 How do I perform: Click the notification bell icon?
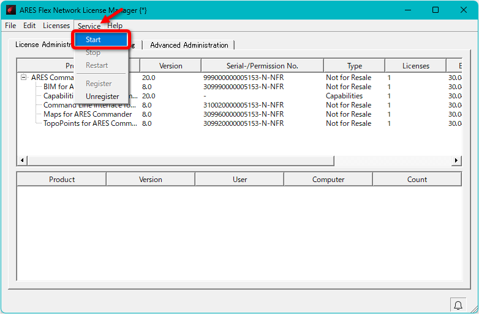458,305
